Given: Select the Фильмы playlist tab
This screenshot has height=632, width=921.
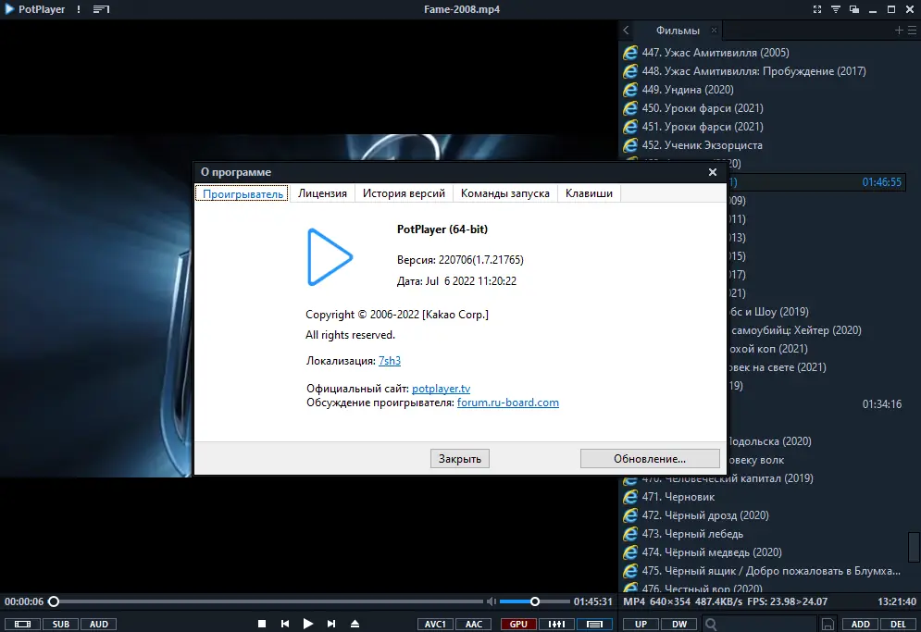Looking at the screenshot, I should pos(678,30).
